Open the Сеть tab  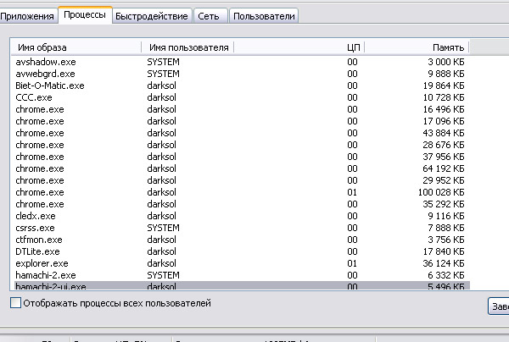[209, 16]
